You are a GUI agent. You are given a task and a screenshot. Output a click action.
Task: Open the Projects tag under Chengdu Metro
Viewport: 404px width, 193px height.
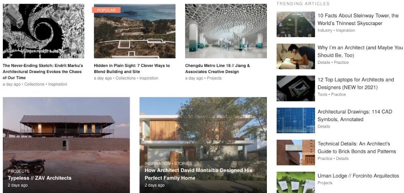click(214, 78)
